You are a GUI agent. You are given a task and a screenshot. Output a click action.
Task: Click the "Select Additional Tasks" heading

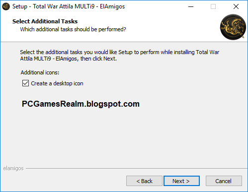pos(45,21)
